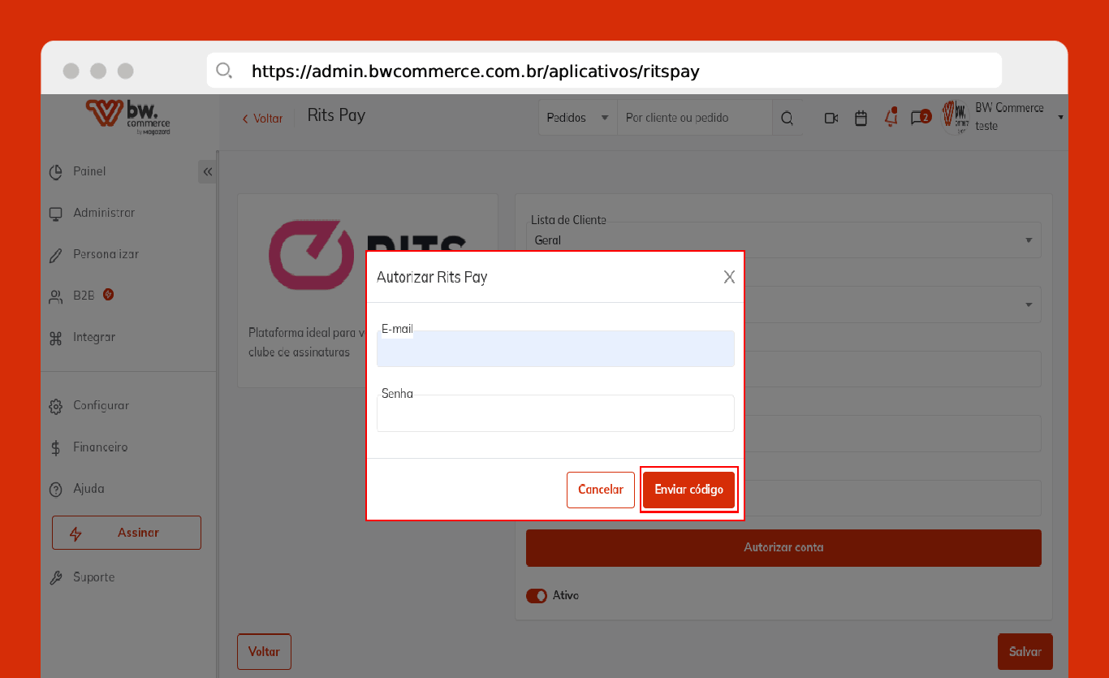Focus the Por cliente ou pedido search field
This screenshot has width=1109, height=678.
(x=694, y=118)
